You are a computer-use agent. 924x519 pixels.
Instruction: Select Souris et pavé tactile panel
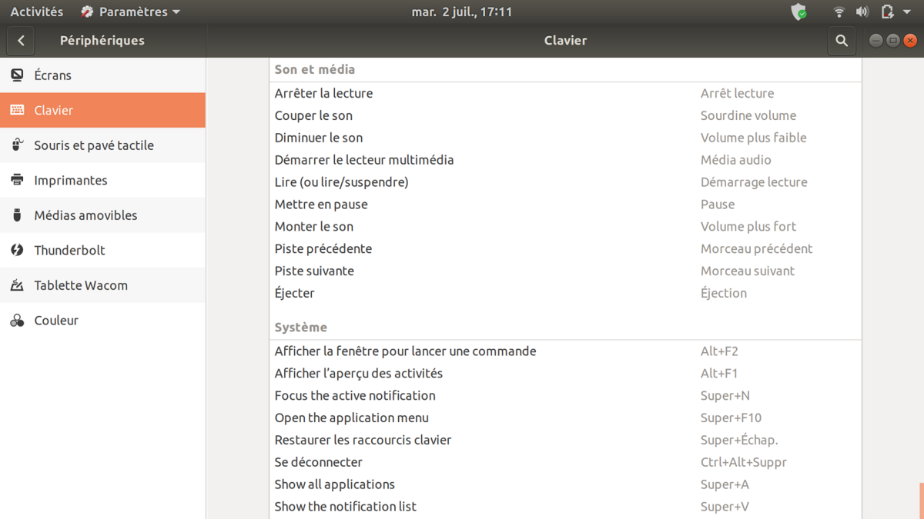pos(102,145)
